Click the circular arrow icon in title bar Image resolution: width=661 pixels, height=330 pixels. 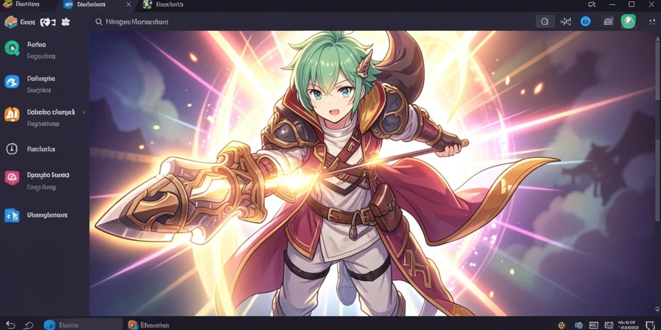591,5
